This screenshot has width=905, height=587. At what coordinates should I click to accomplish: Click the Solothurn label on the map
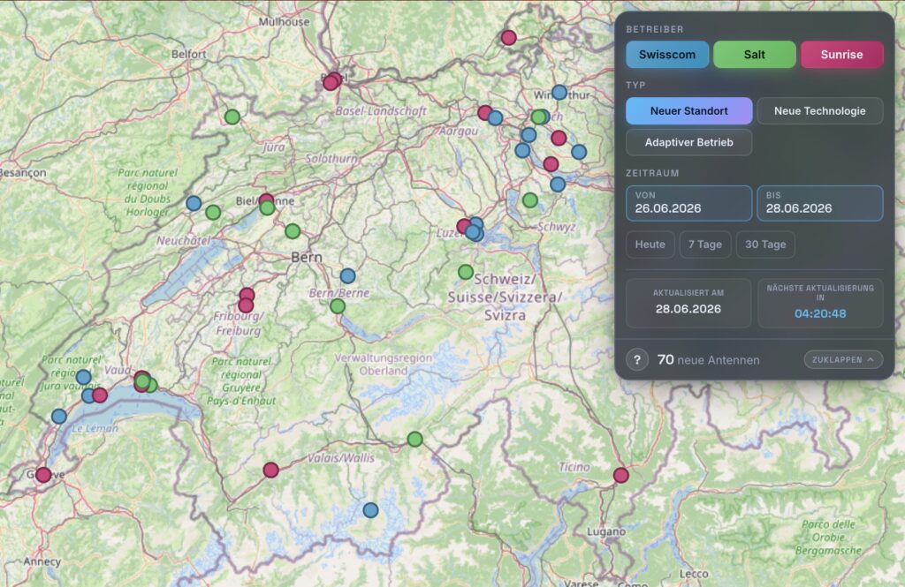pos(332,158)
